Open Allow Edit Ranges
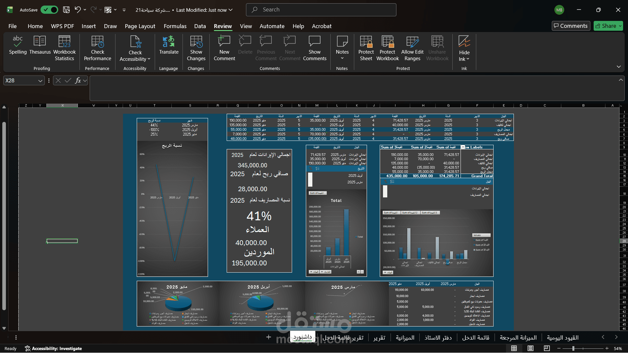 click(412, 48)
